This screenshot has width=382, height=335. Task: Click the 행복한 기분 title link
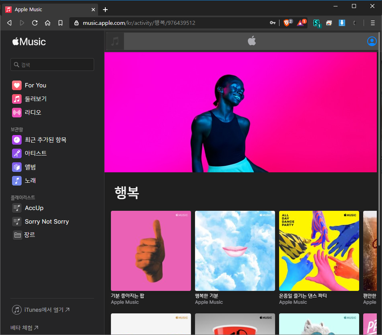pos(207,296)
